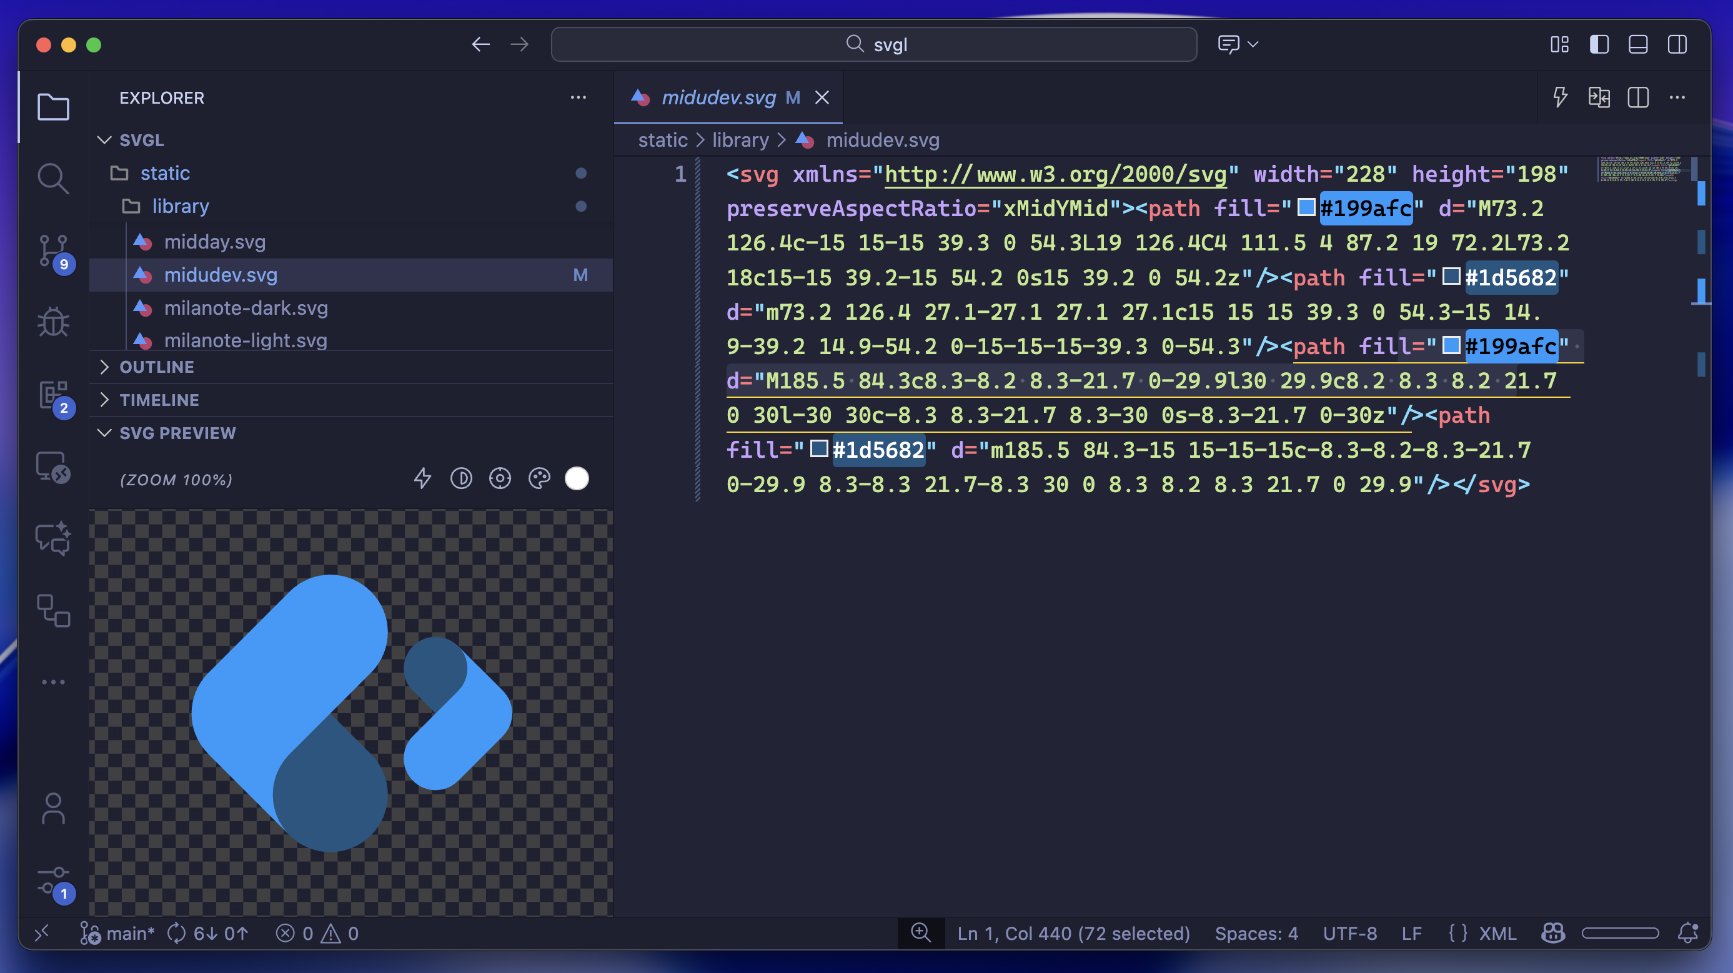Open the Run and Debug panel
This screenshot has width=1733, height=973.
point(54,322)
